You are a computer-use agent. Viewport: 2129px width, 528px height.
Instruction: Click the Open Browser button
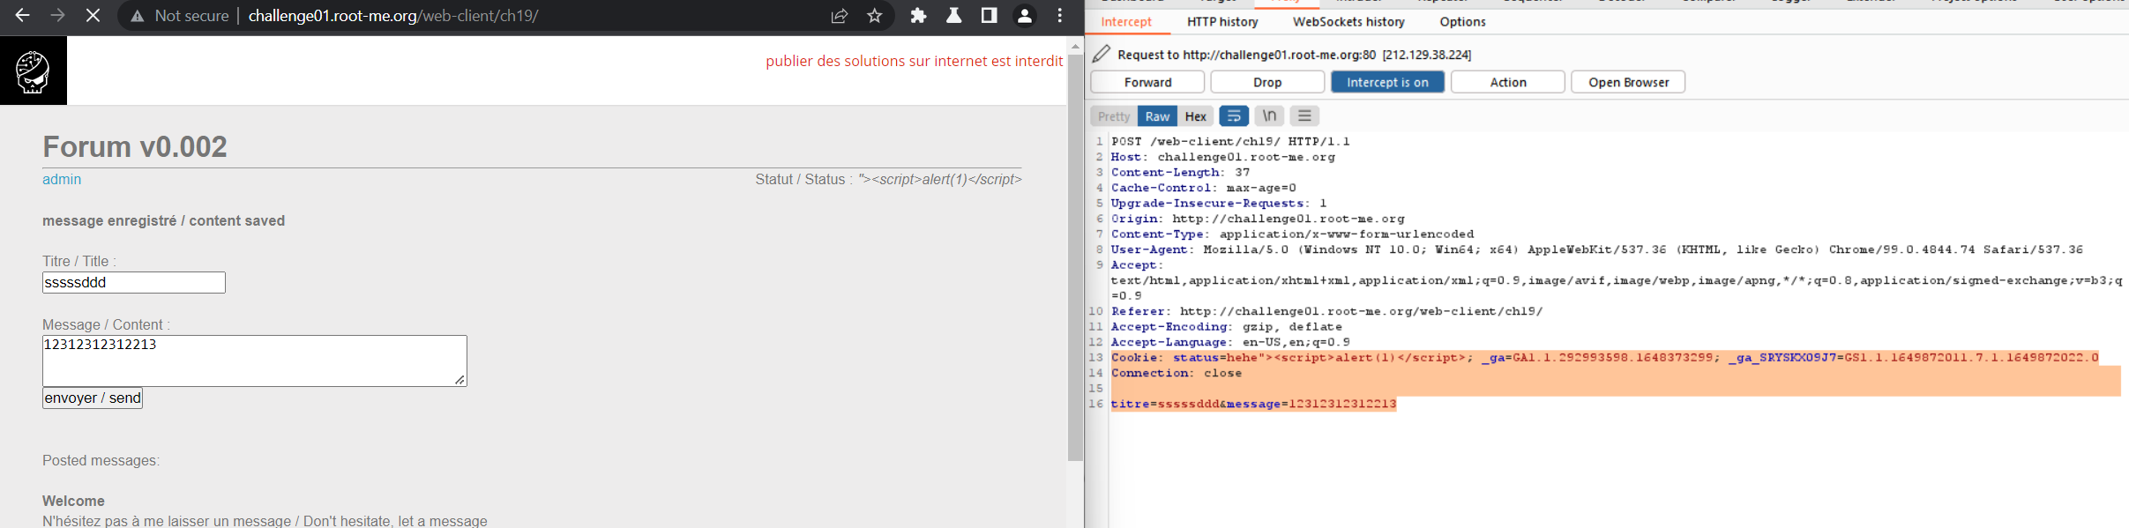(x=1628, y=82)
